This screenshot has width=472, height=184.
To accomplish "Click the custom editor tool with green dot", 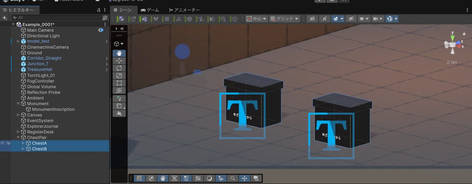I will pyautogui.click(x=119, y=98).
